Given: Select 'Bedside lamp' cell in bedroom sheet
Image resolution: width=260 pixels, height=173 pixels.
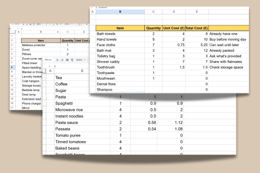Looking at the screenshot, I should click(x=32, y=90).
